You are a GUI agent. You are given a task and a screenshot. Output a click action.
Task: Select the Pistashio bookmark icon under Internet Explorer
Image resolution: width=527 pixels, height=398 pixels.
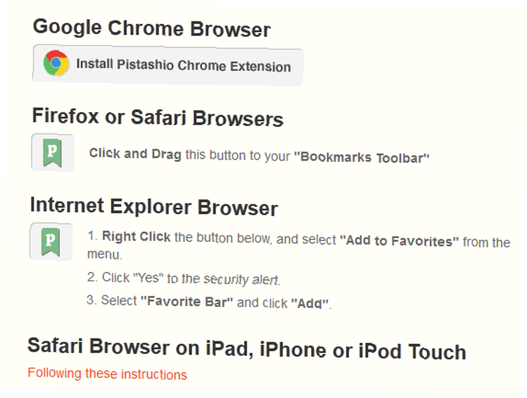pos(51,241)
